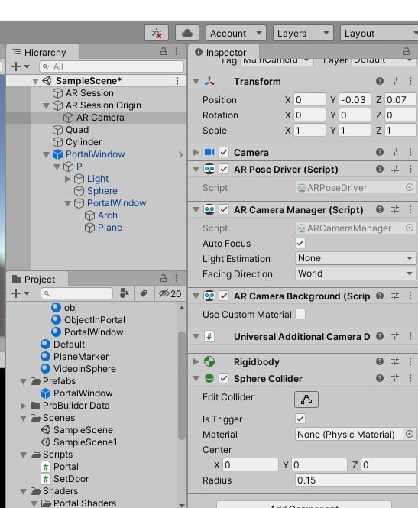418x508 pixels.
Task: Open the SampleScene options menu
Action: coord(177,81)
